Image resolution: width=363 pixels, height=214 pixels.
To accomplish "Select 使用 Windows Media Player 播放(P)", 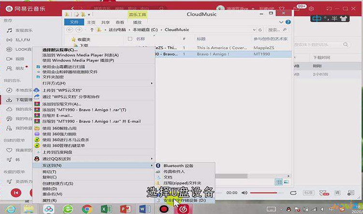I will [78, 60].
